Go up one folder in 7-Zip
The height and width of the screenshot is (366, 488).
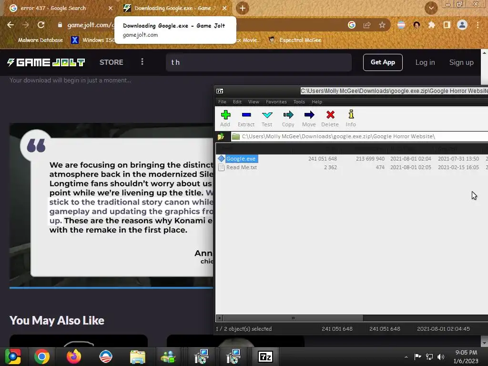pyautogui.click(x=221, y=136)
